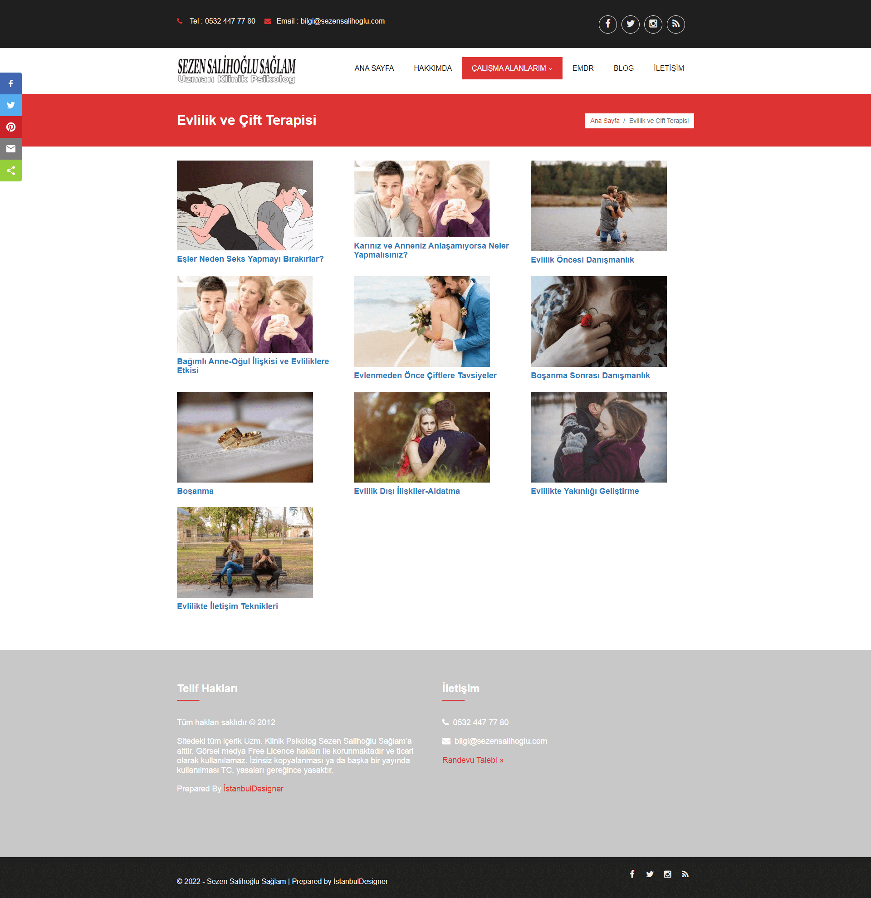Click Twitter icon in bottom footer

click(650, 874)
